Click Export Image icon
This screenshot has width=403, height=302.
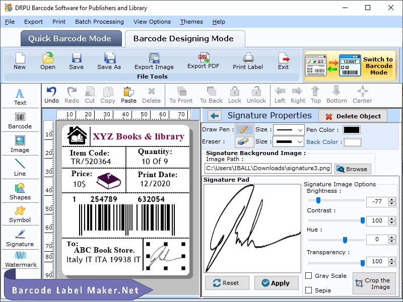154,61
